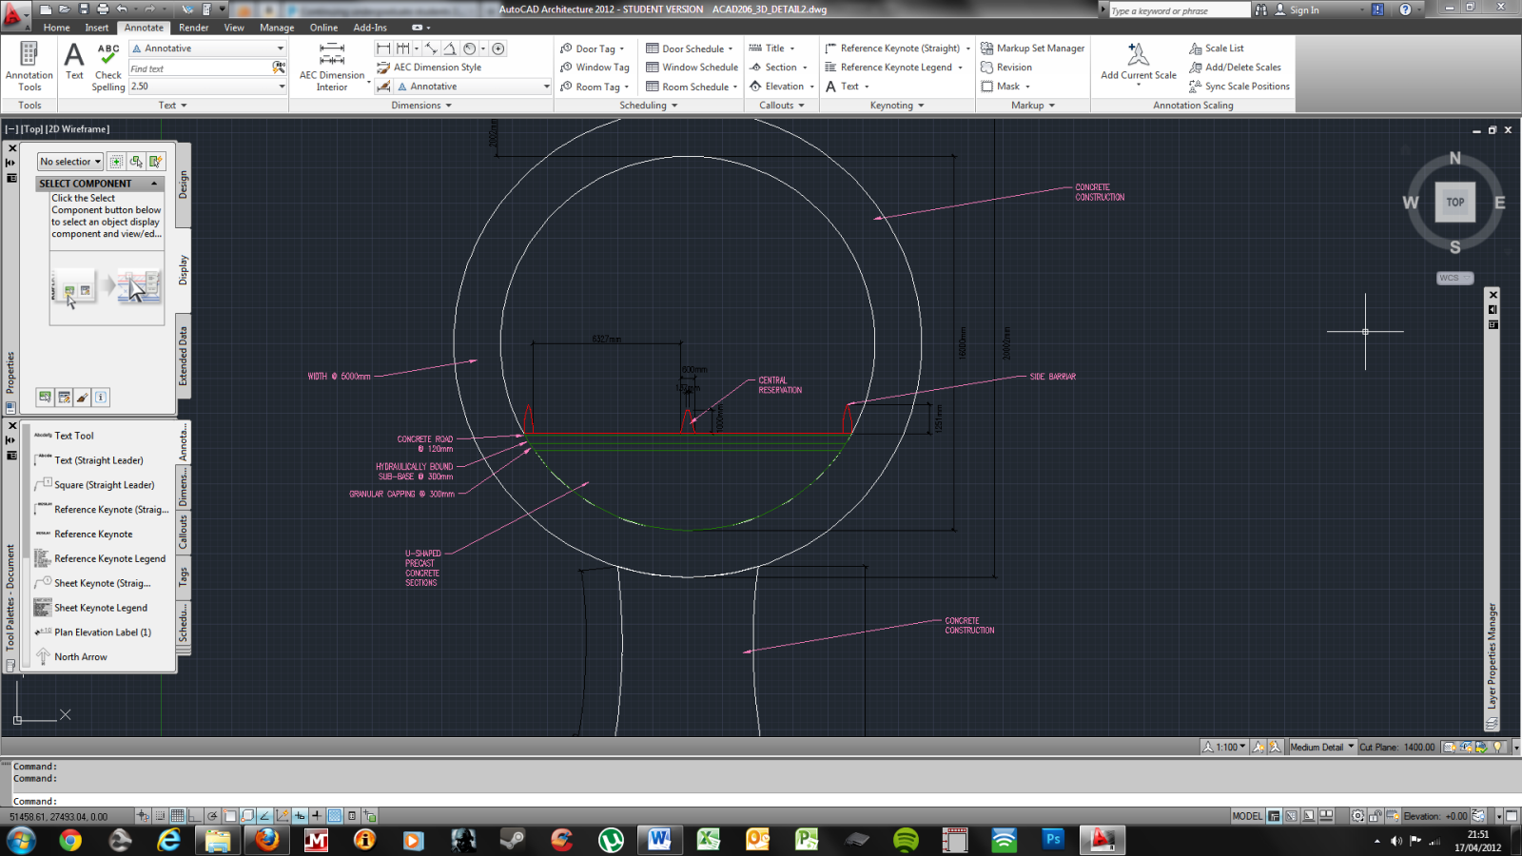Click the North Arrow tool in palette
This screenshot has width=1522, height=856.
[81, 657]
